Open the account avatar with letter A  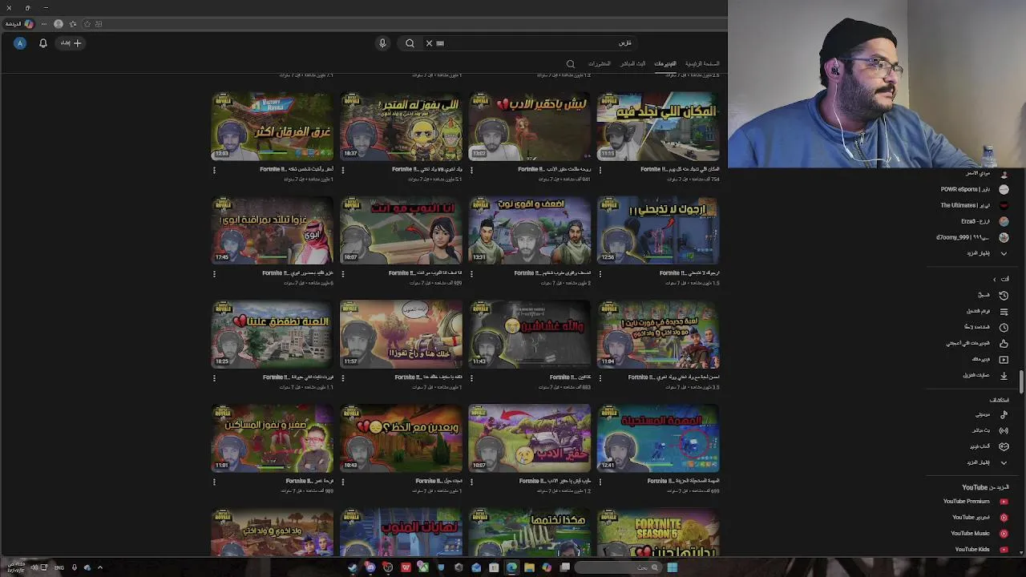coord(20,43)
